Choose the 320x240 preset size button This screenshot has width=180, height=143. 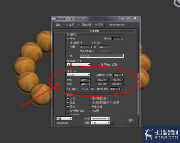point(101,80)
